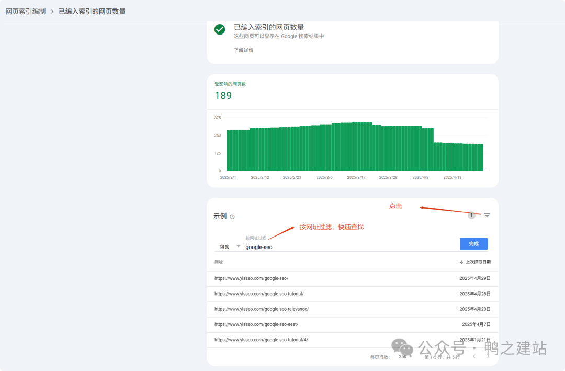Viewport: 565px width, 371px height.
Task: Open the google-seo/ URL in the table
Action: click(x=251, y=278)
